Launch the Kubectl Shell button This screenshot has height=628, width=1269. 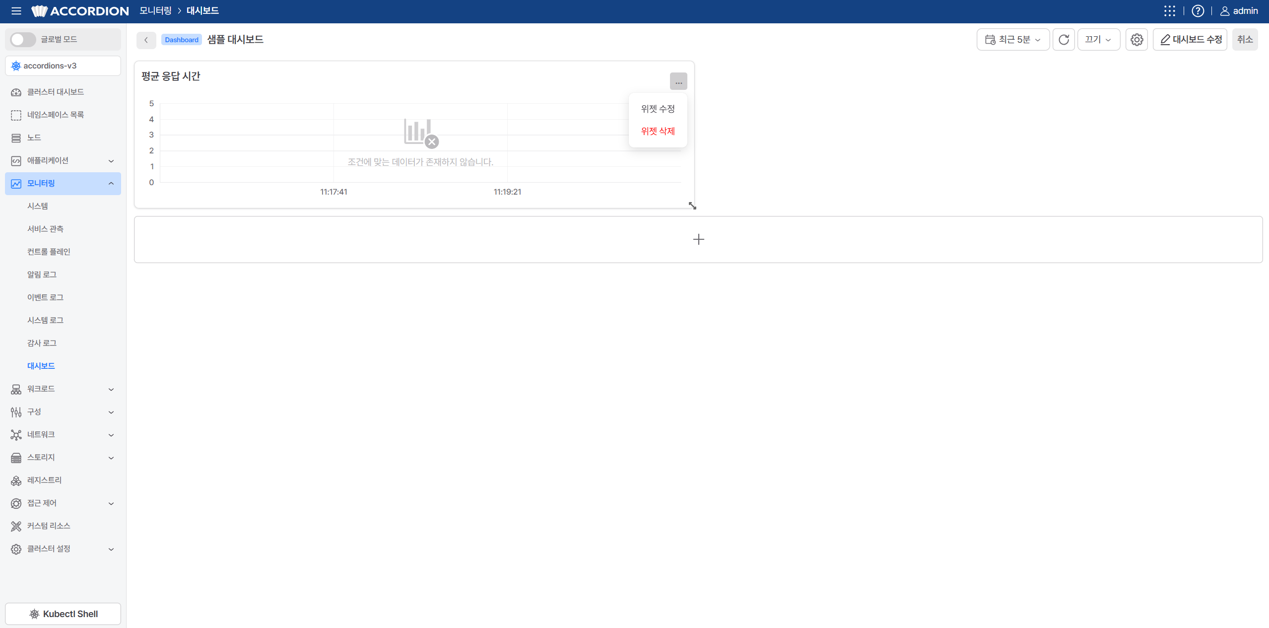coord(63,614)
